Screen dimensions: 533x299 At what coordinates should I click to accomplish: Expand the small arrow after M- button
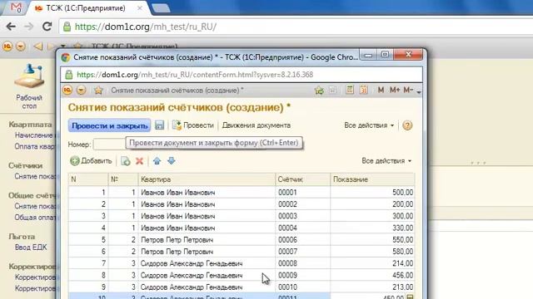pyautogui.click(x=419, y=92)
